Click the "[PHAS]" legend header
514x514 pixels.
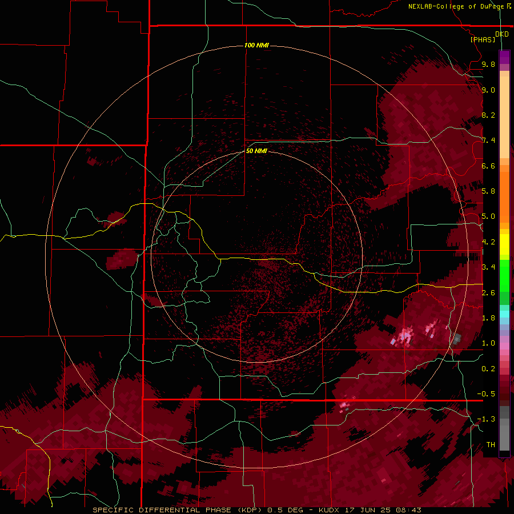(x=483, y=40)
